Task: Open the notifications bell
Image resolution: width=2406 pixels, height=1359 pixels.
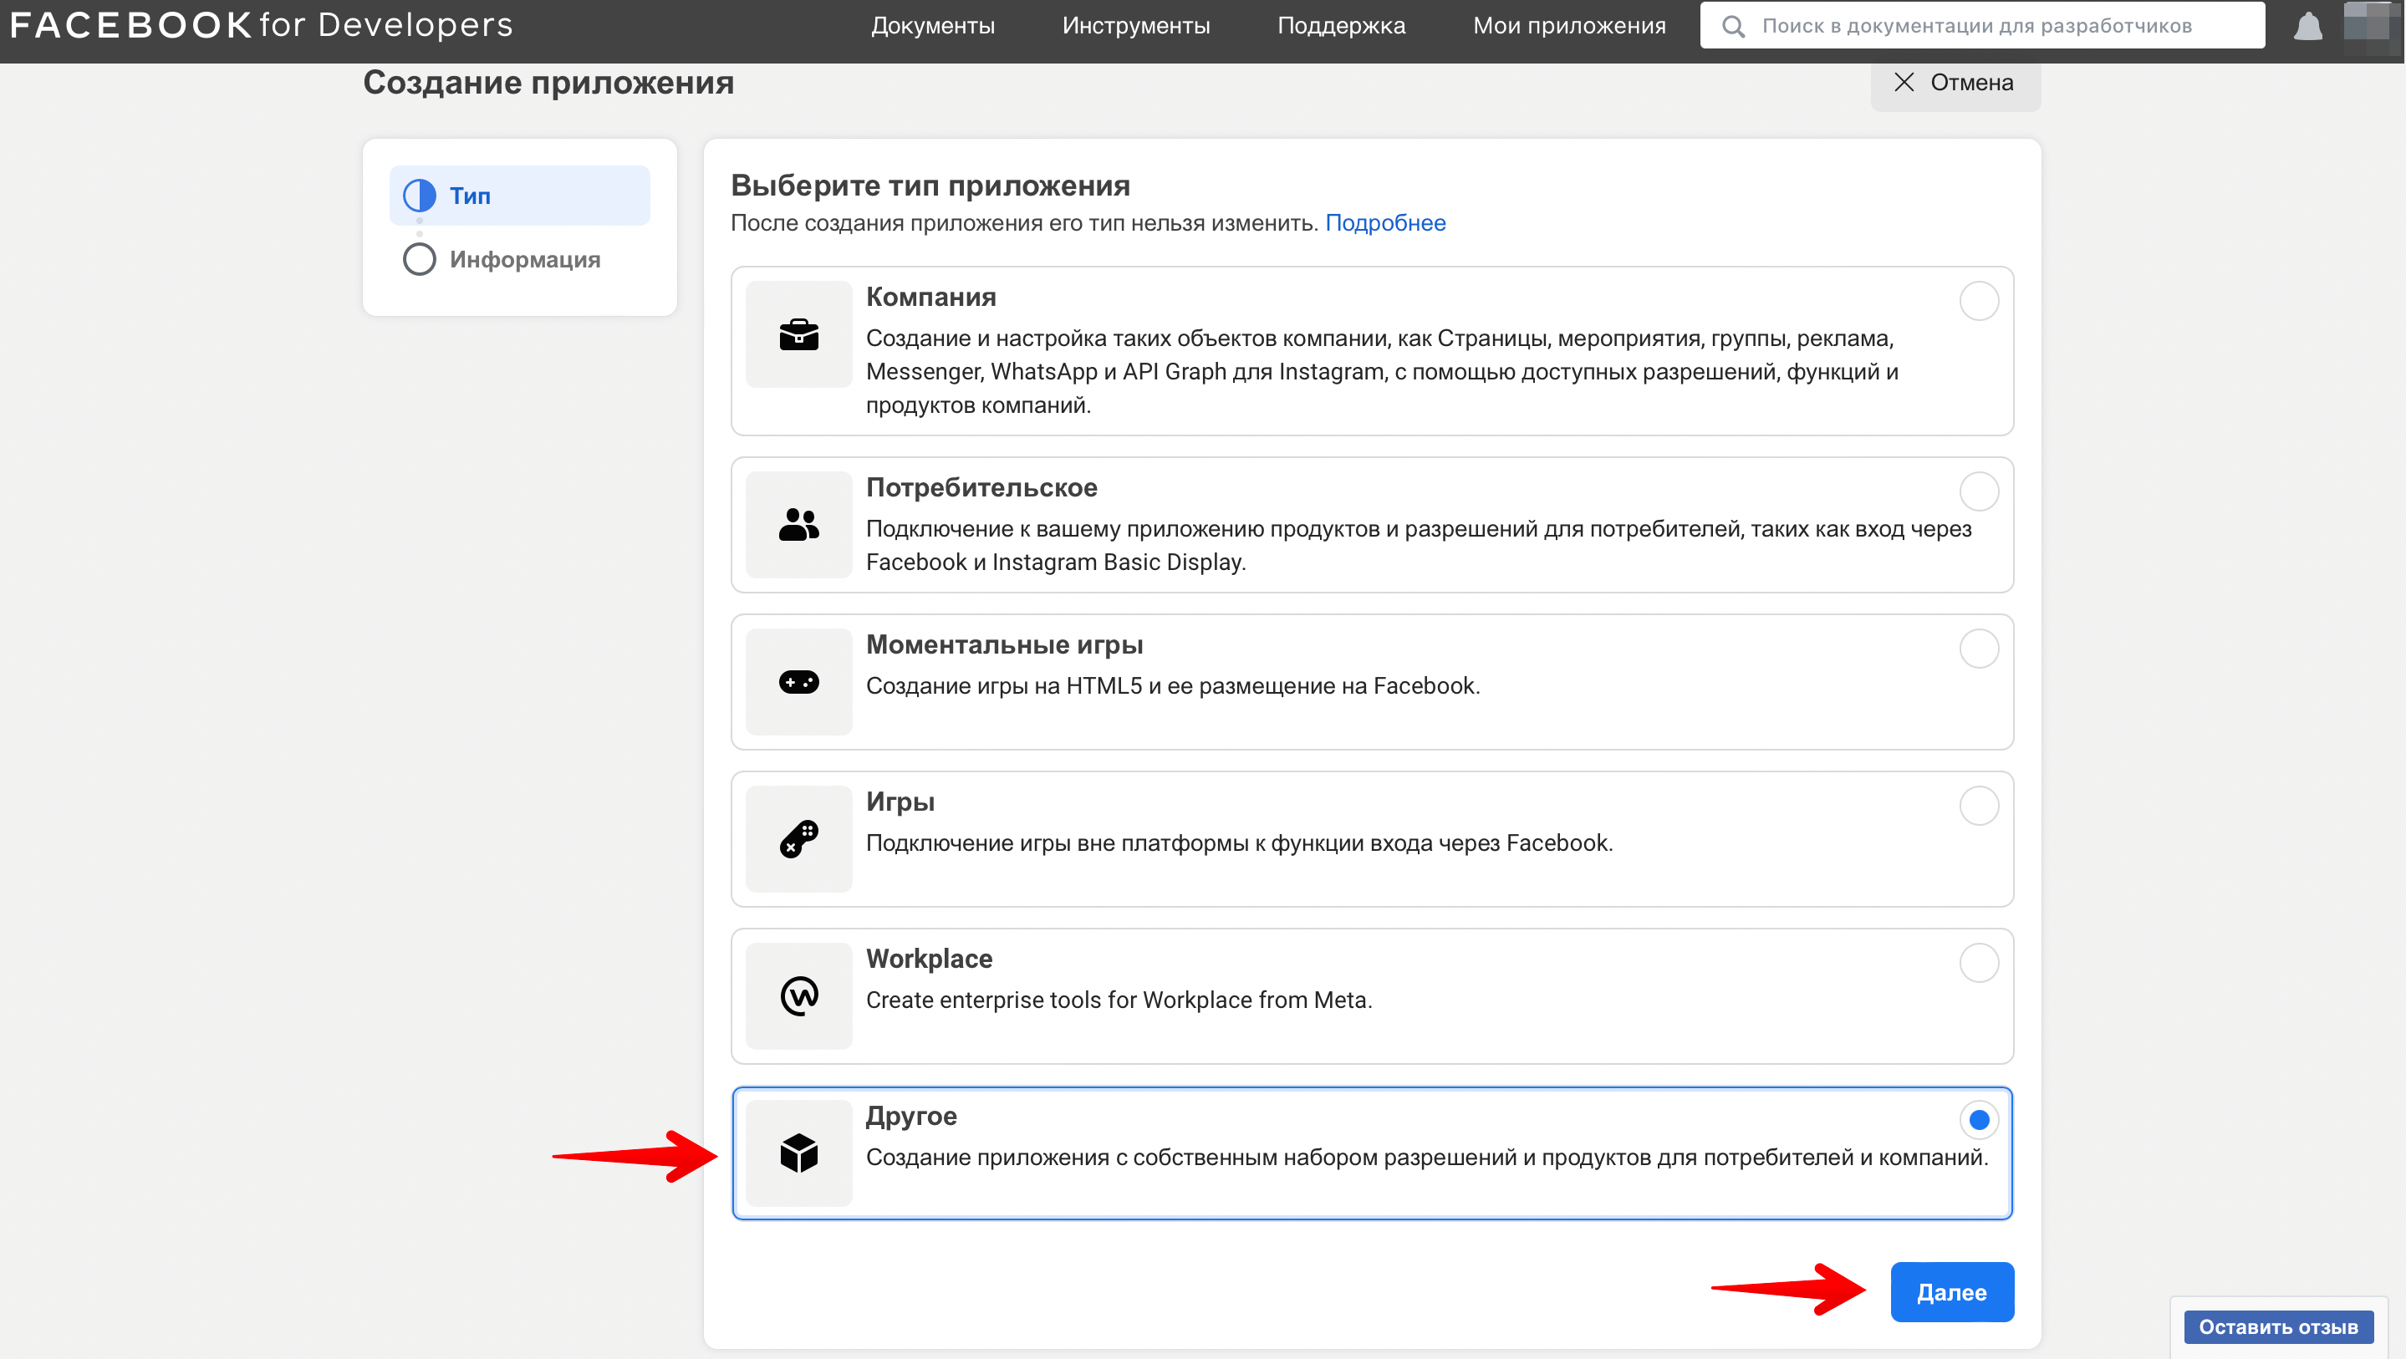Action: (2308, 26)
